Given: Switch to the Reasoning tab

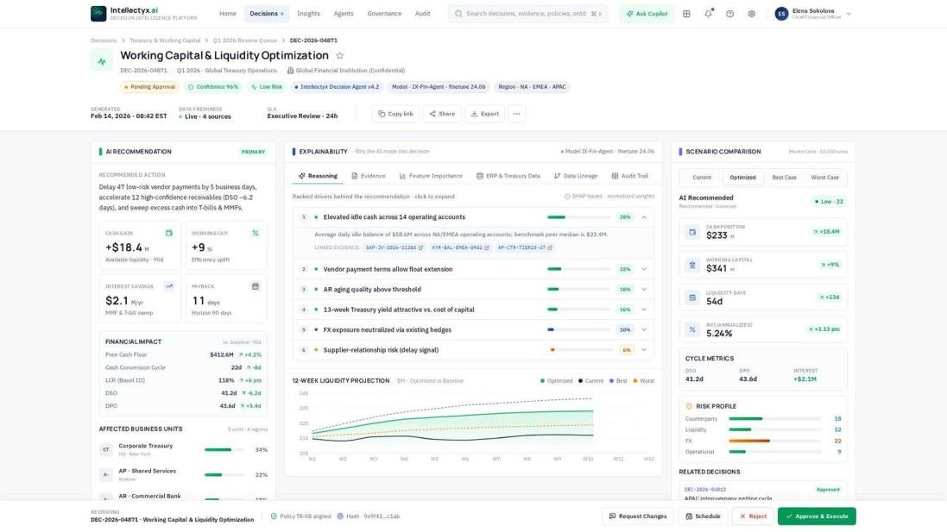Looking at the screenshot, I should tap(318, 176).
